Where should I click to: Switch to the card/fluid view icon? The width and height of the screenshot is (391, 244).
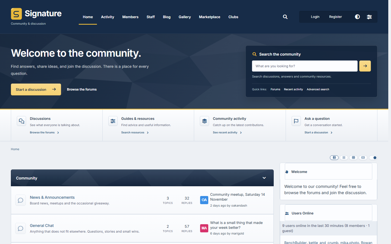363,158
